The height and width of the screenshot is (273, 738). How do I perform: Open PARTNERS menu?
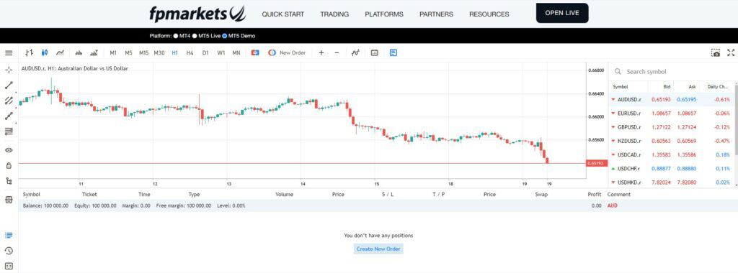436,14
